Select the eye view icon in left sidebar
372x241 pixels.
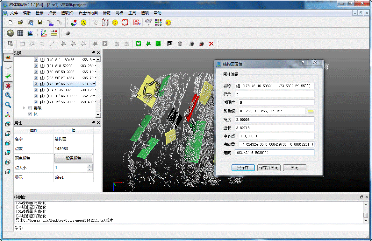8,58
